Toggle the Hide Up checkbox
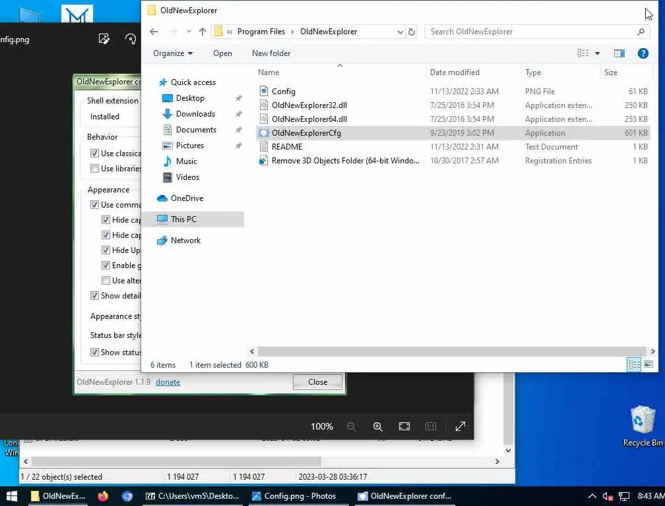 tap(106, 250)
